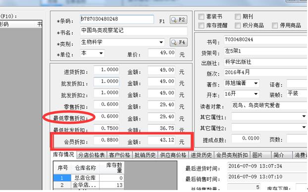The image size is (308, 192).
Task: Click the 页数 input field
Action: click(x=297, y=139)
